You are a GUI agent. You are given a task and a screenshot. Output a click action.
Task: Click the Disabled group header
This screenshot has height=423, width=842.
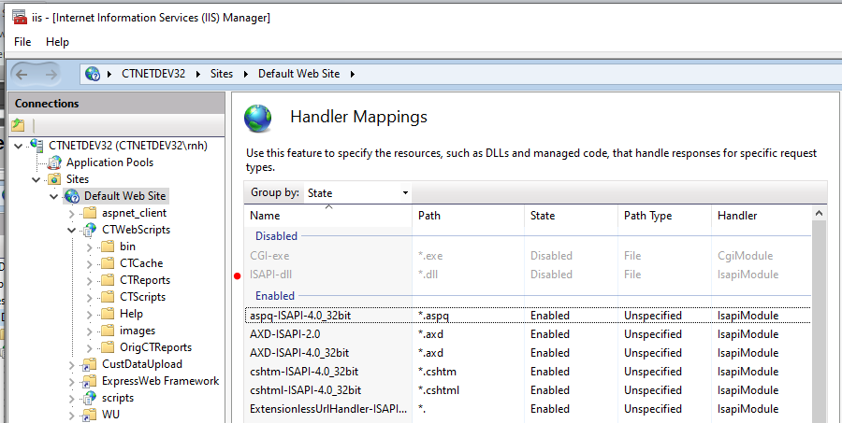click(x=276, y=236)
